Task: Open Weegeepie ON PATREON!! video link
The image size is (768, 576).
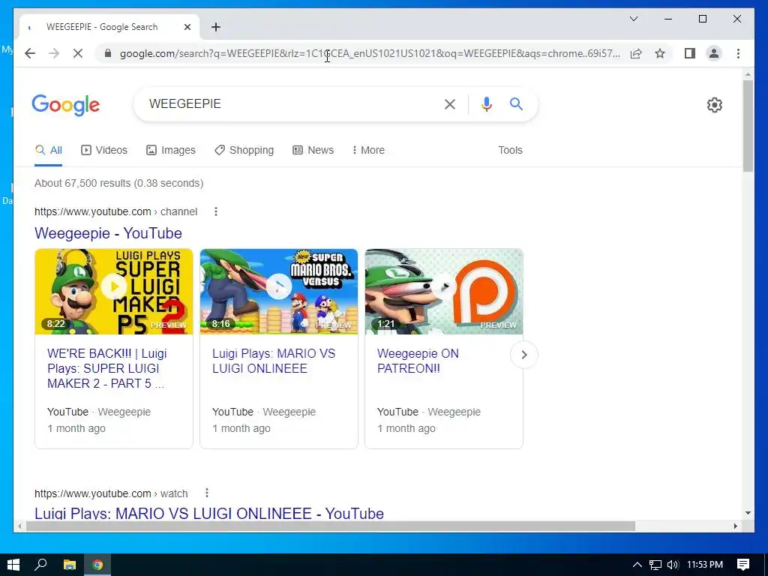Action: (x=418, y=361)
